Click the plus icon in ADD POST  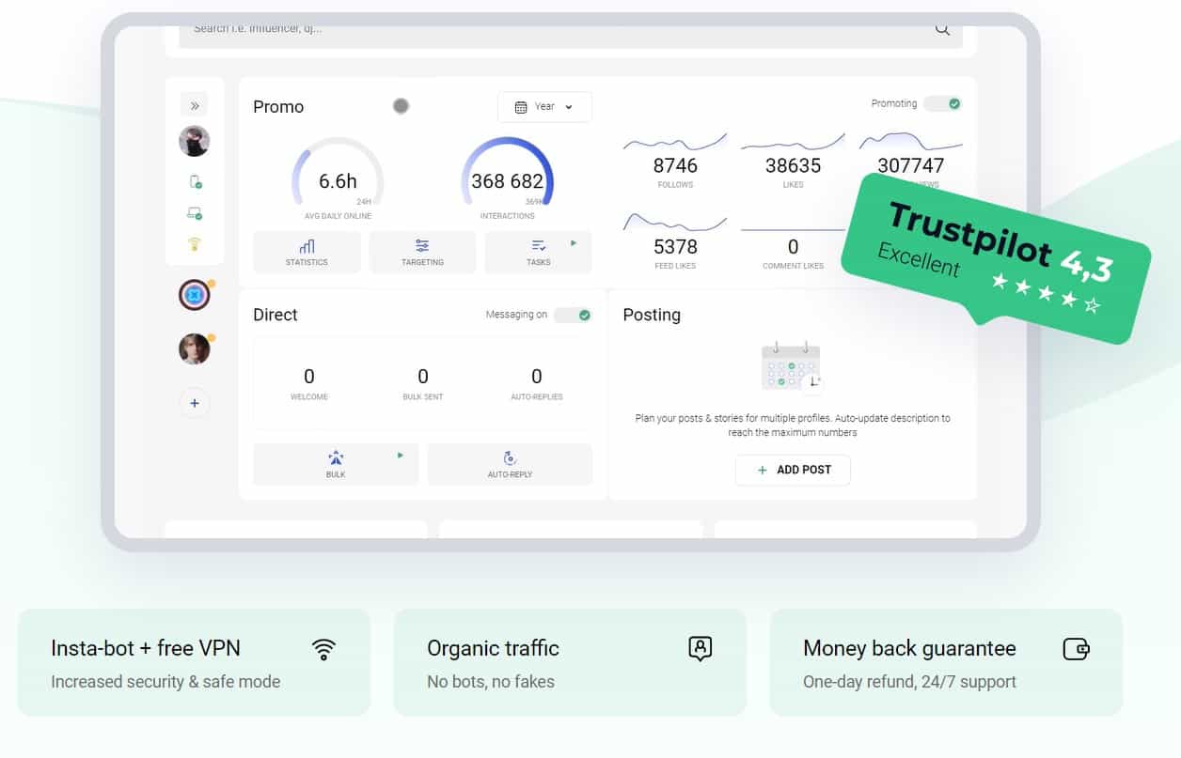763,470
